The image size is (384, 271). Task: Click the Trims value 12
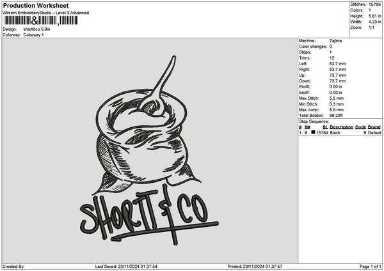[x=332, y=58]
